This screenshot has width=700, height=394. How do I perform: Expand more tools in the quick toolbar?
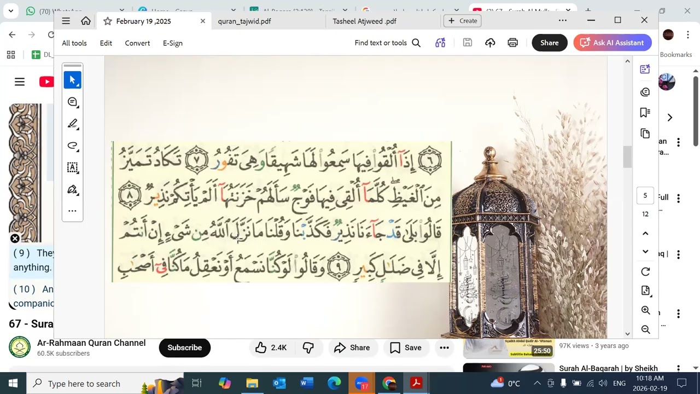click(x=72, y=211)
